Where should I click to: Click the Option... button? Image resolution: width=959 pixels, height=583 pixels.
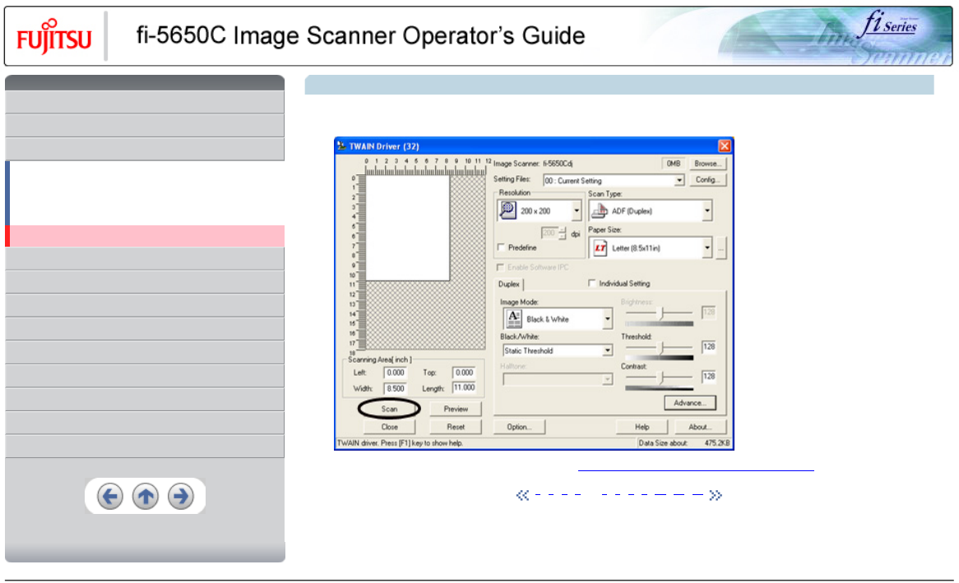point(519,427)
